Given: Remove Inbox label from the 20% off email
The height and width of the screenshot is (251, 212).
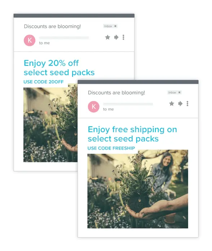Looking at the screenshot, I should [x=115, y=26].
